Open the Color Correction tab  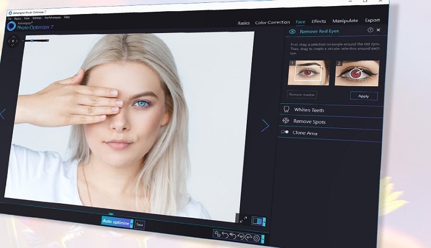click(x=272, y=23)
